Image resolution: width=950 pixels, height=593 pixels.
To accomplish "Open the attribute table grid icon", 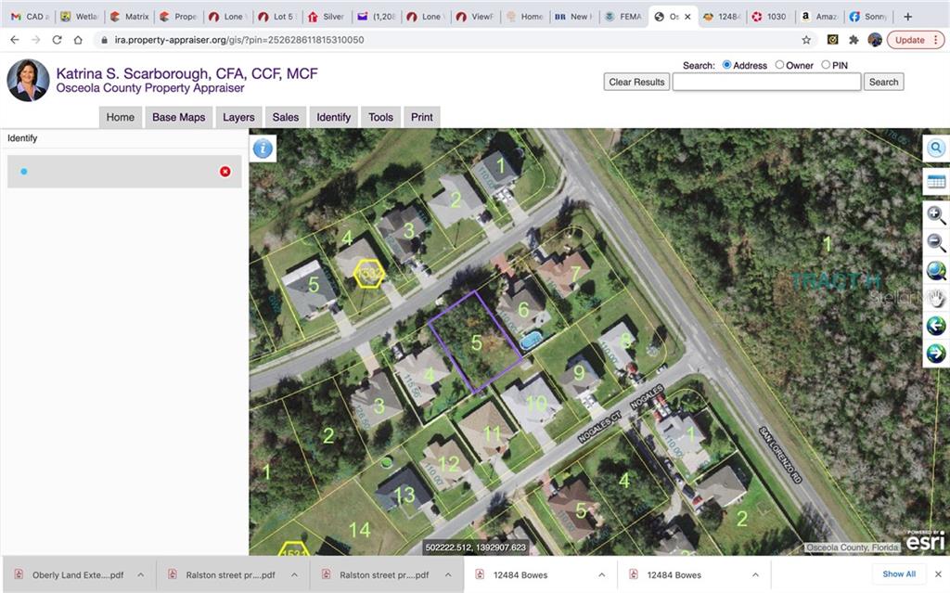I will tap(936, 182).
